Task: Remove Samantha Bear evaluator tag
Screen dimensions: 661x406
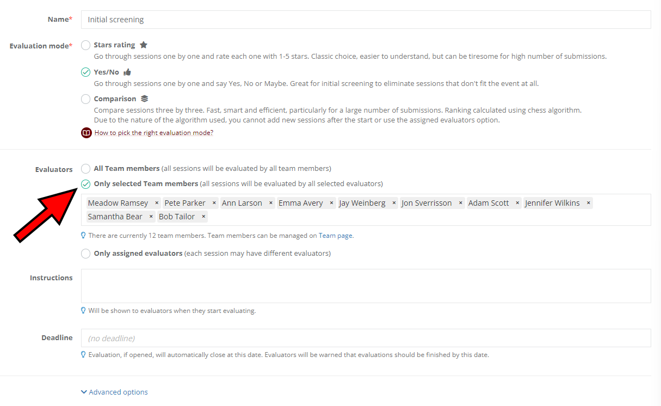Action: click(x=151, y=217)
